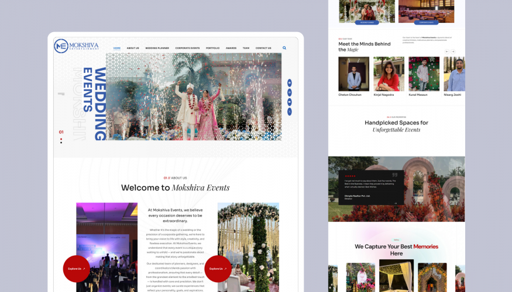Image resolution: width=512 pixels, height=292 pixels.
Task: Click the Welcome to Mokshiva Events heading
Action: click(x=176, y=187)
